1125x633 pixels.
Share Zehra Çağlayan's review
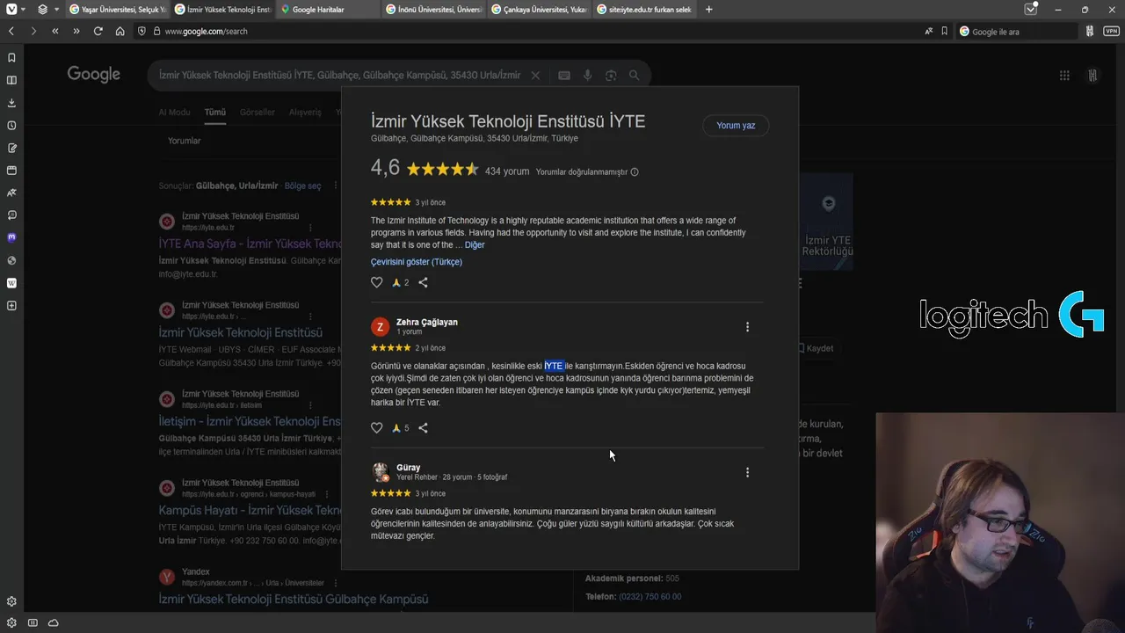(x=423, y=428)
